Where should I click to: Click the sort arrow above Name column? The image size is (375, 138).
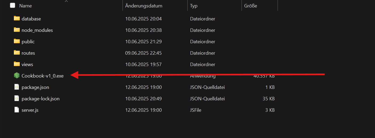[x=66, y=1]
